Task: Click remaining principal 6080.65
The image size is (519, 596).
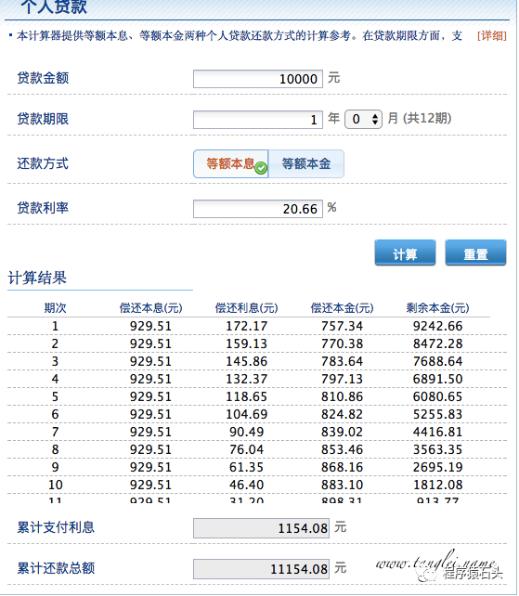Action: [x=437, y=396]
